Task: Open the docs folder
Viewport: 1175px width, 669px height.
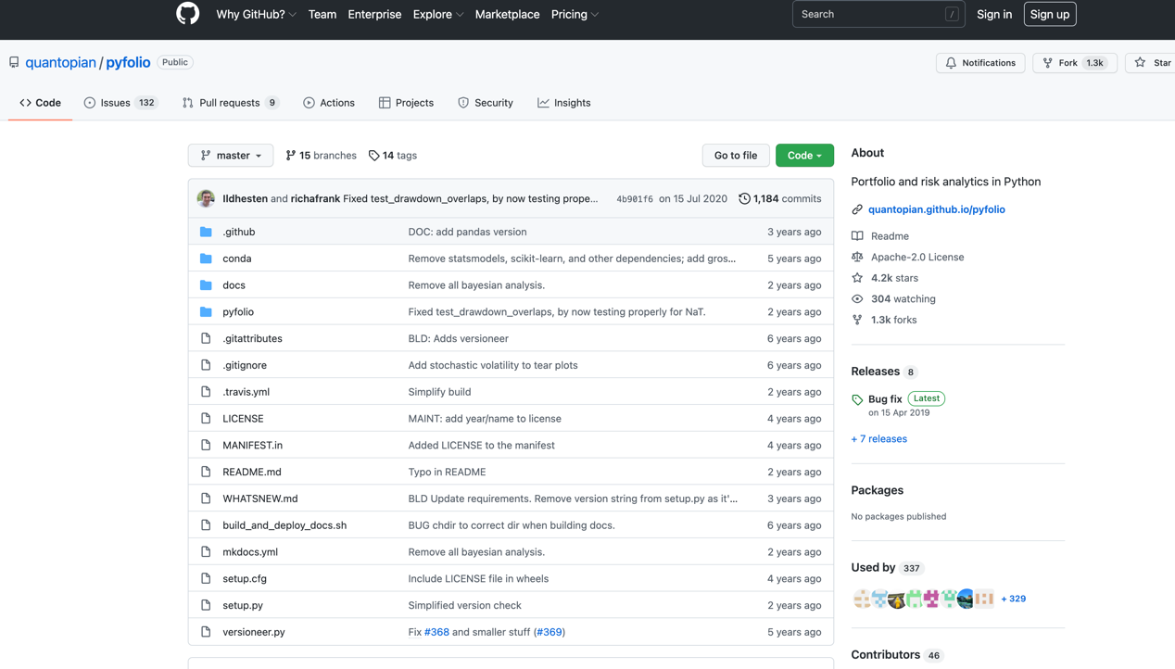Action: [234, 285]
